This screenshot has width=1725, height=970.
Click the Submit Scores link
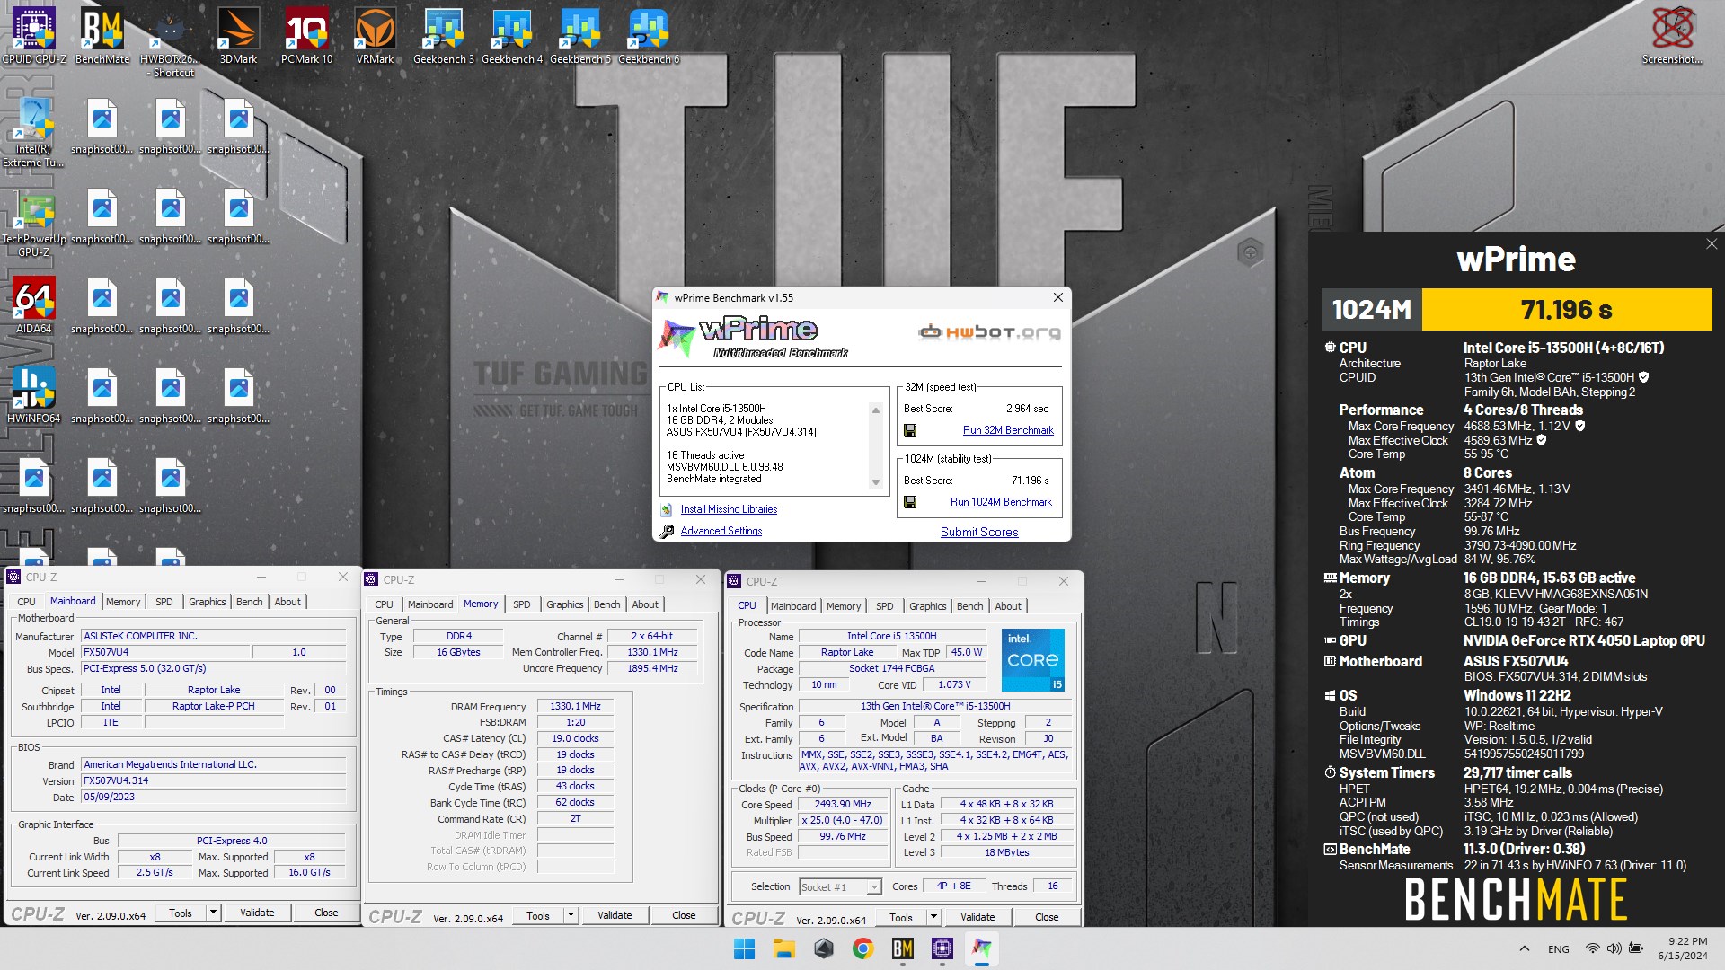(x=979, y=532)
